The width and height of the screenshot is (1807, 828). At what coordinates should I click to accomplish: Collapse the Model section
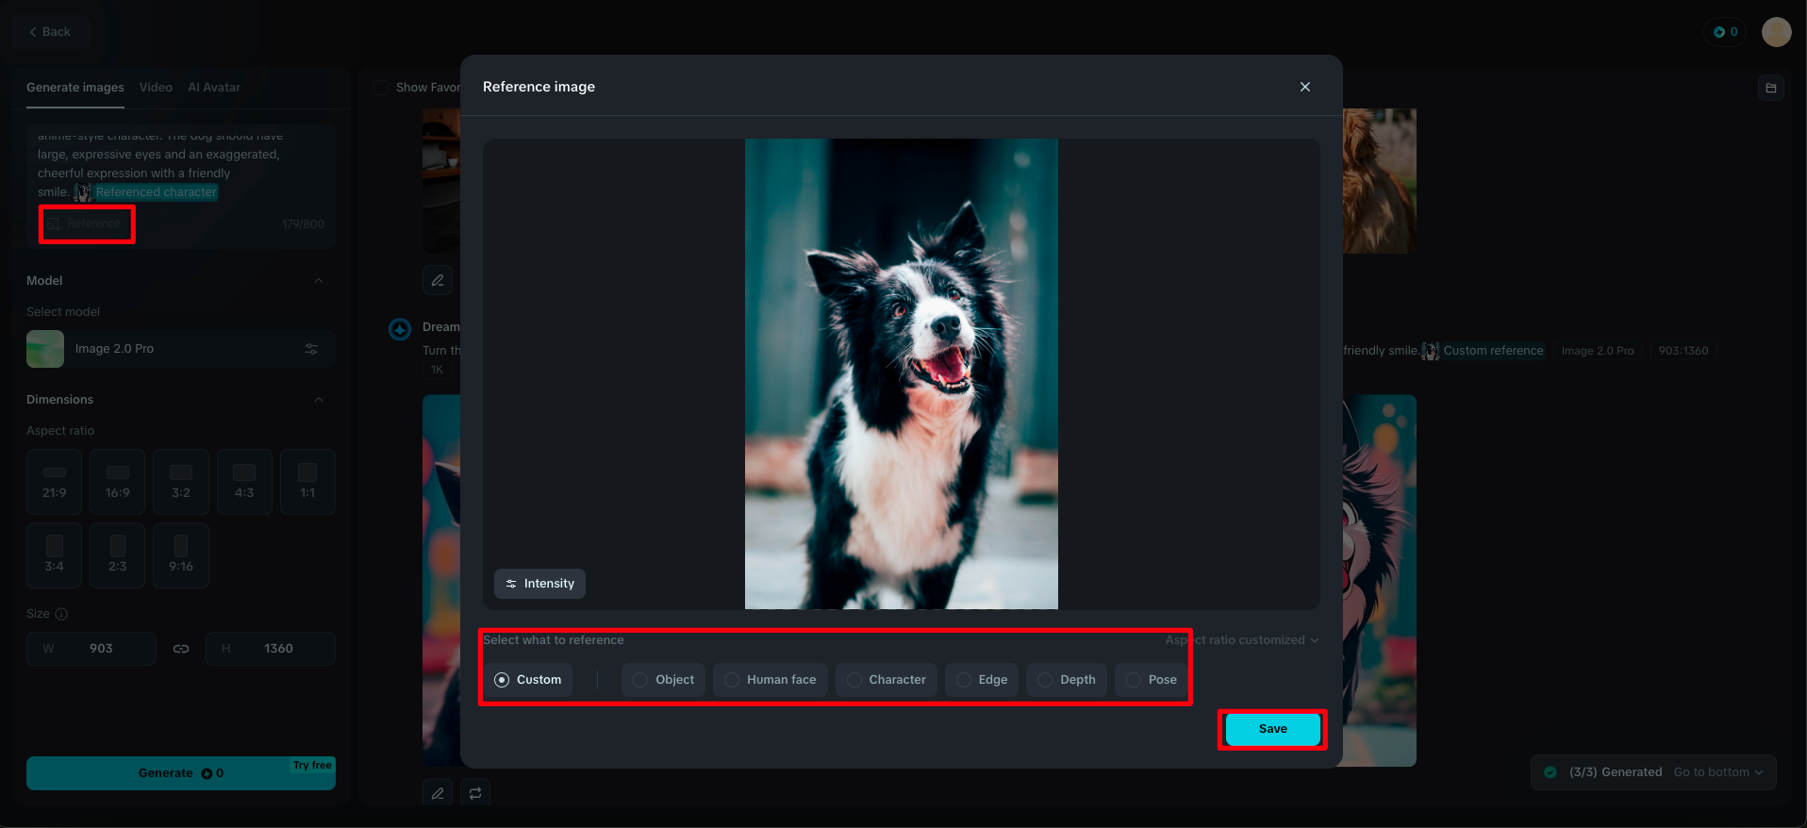319,281
